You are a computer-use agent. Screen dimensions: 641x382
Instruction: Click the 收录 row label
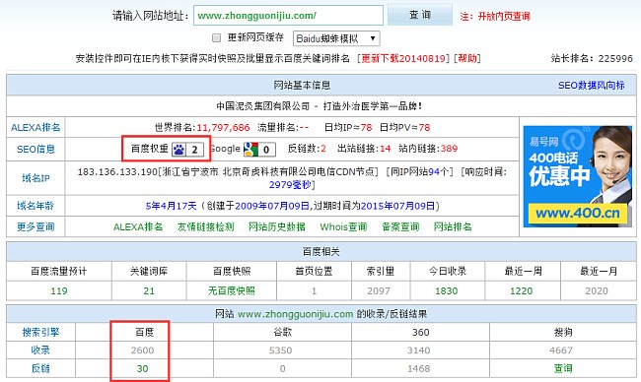pyautogui.click(x=40, y=350)
